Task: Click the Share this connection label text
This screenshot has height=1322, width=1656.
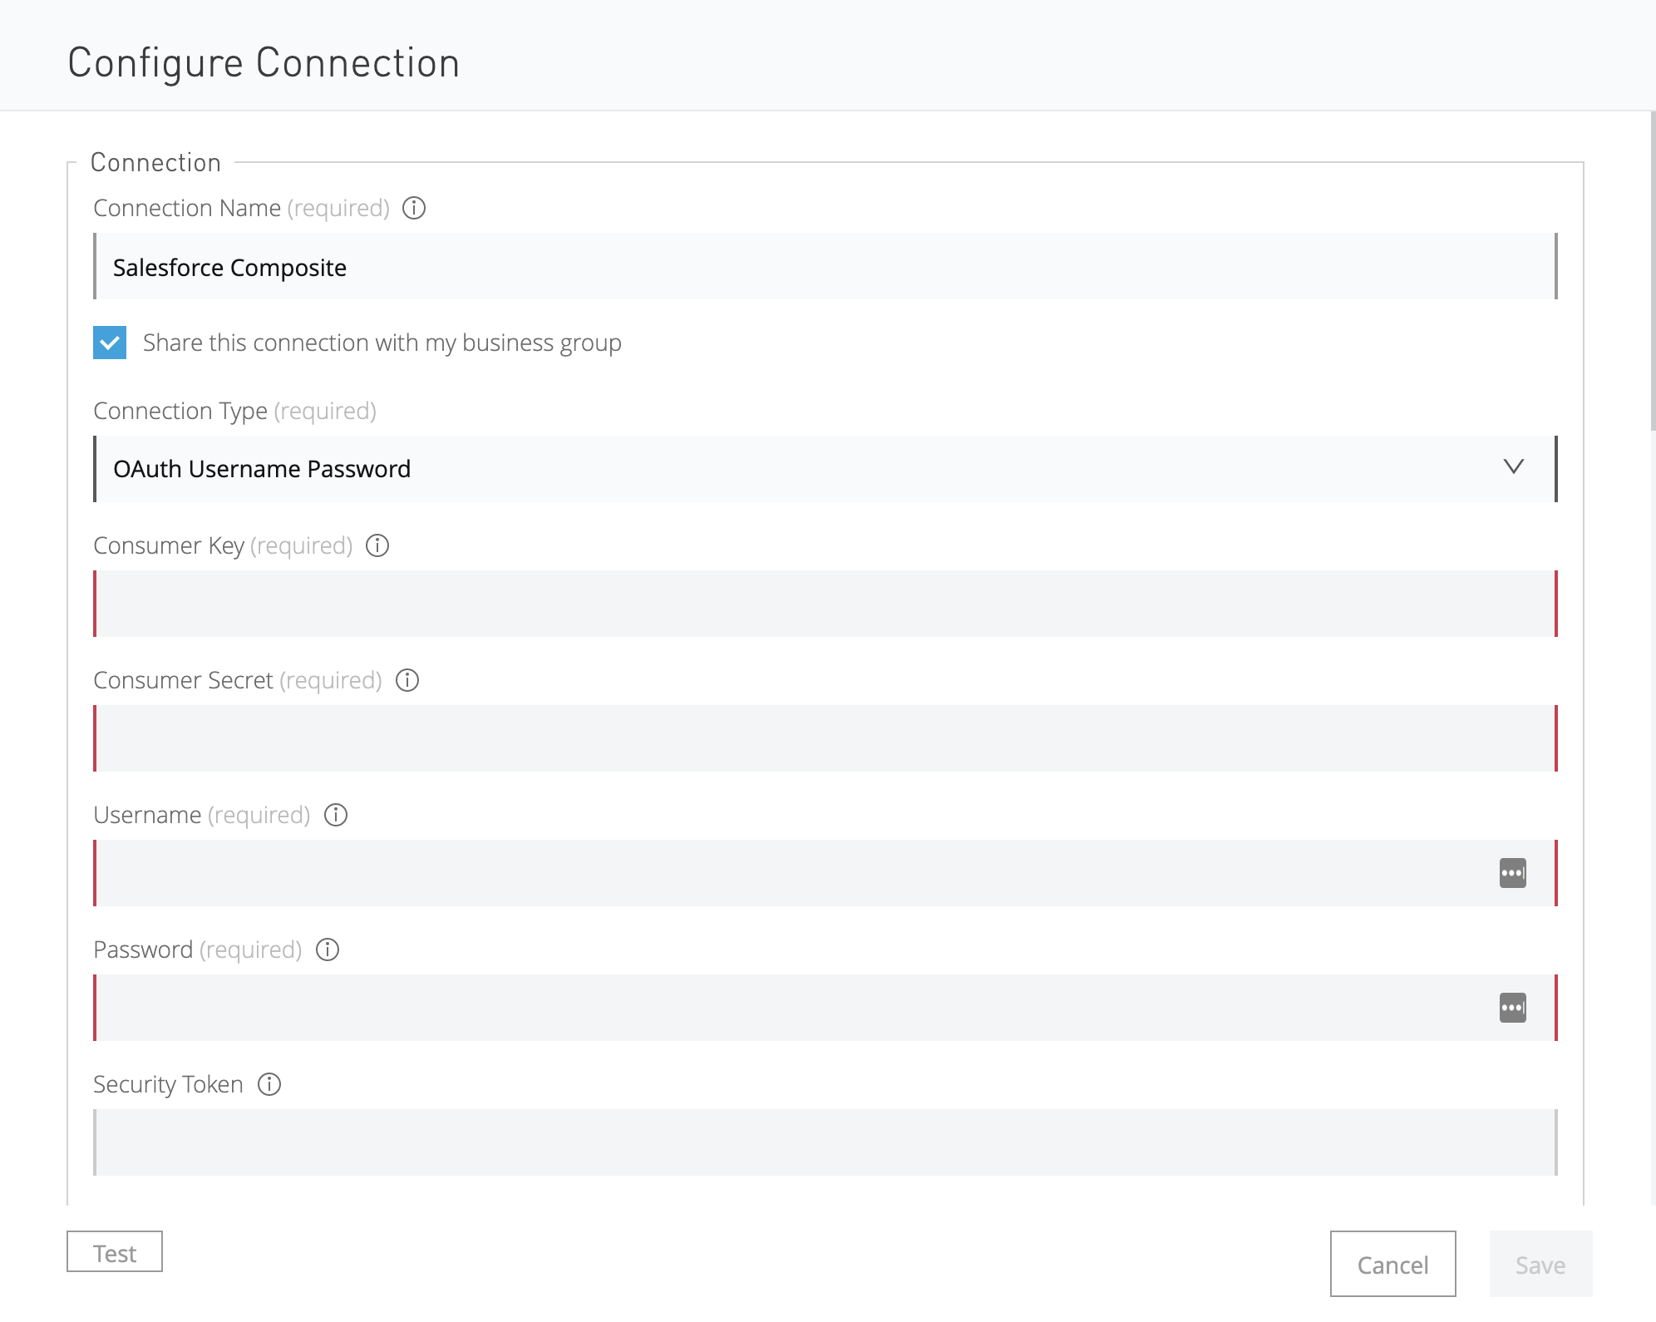Action: (x=382, y=343)
